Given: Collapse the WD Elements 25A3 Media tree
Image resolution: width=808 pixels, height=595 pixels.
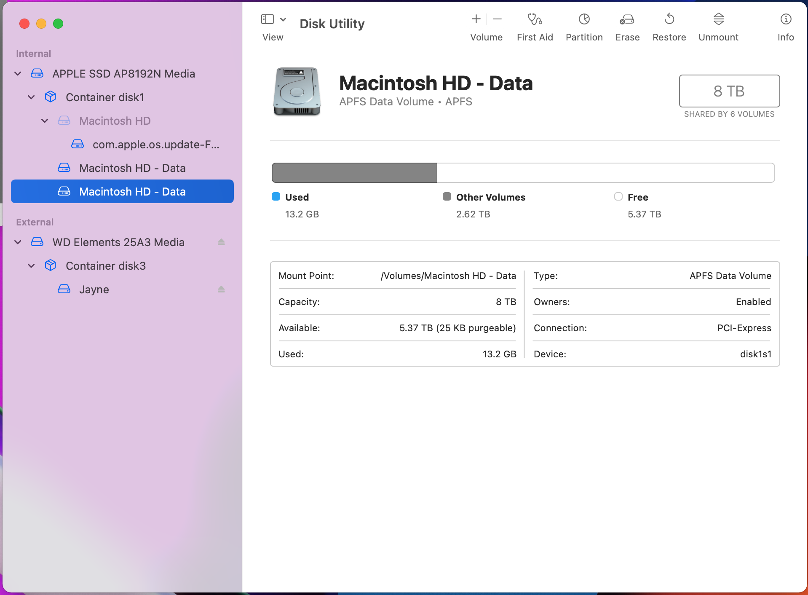Looking at the screenshot, I should (18, 242).
